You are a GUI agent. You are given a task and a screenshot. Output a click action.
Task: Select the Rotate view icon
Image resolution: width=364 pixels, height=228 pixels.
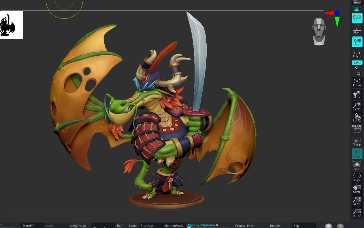pos(357,118)
